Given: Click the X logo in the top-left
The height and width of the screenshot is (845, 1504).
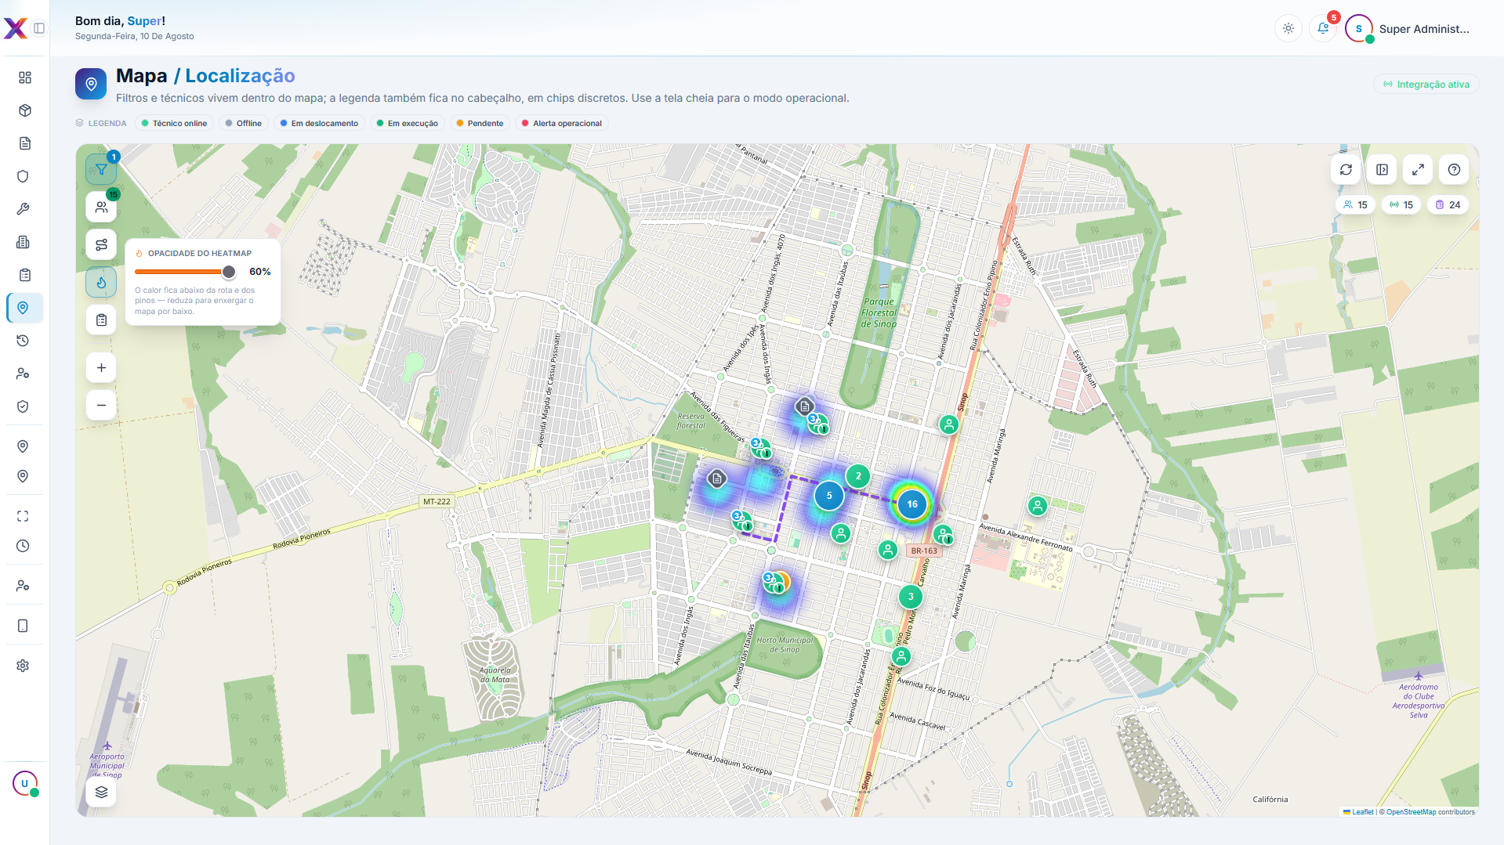Looking at the screenshot, I should (15, 28).
